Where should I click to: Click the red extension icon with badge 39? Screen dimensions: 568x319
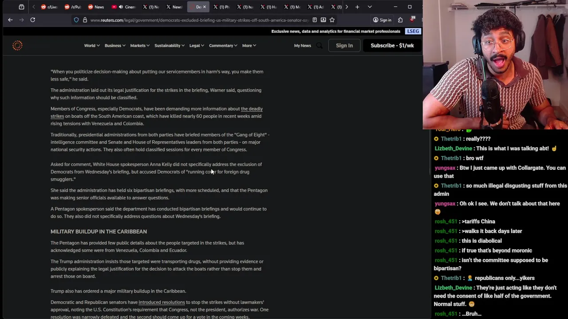click(x=412, y=19)
